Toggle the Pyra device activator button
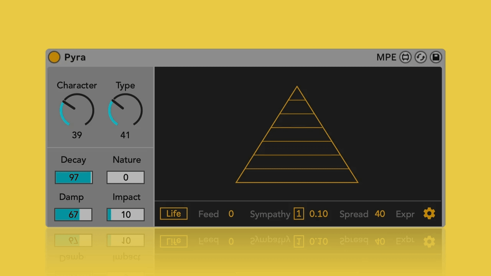491x276 pixels. pyautogui.click(x=54, y=57)
